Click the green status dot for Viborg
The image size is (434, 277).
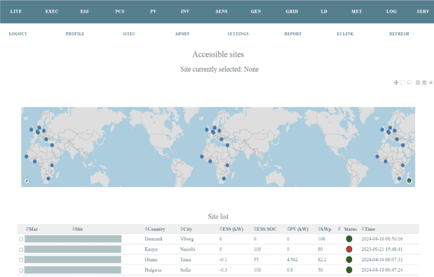tap(349, 239)
